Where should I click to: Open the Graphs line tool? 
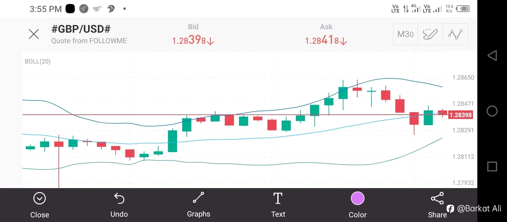pos(198,198)
